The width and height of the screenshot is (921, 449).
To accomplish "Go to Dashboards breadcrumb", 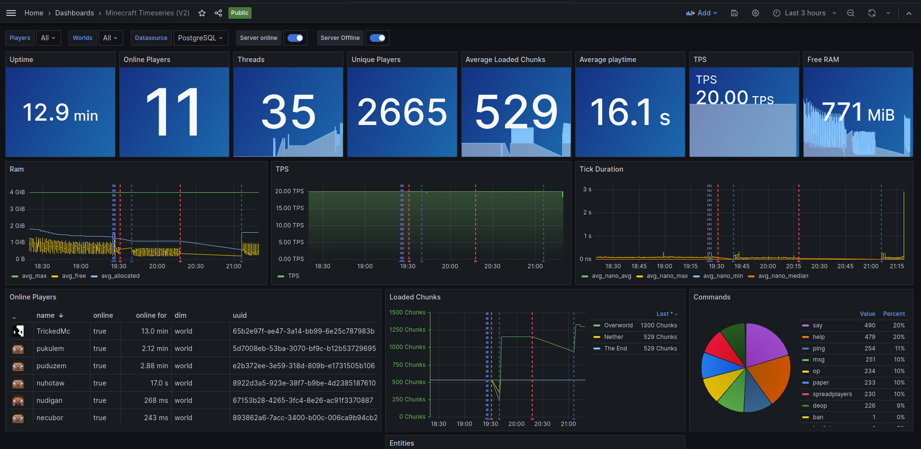I will pyautogui.click(x=75, y=13).
